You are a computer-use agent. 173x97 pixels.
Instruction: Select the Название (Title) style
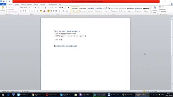pos(107,9)
